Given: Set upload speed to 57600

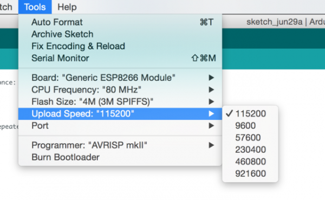Looking at the screenshot, I should (250, 138).
